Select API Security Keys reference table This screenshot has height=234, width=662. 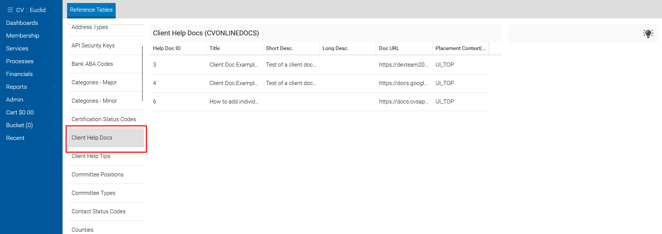(x=106, y=46)
